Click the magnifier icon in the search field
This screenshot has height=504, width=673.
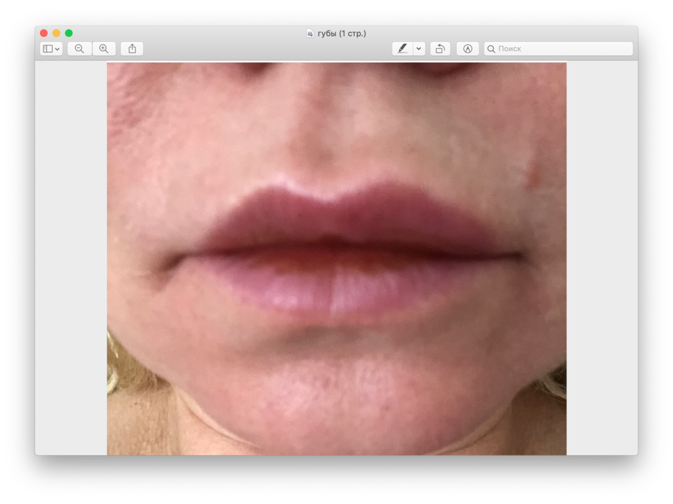(x=491, y=49)
